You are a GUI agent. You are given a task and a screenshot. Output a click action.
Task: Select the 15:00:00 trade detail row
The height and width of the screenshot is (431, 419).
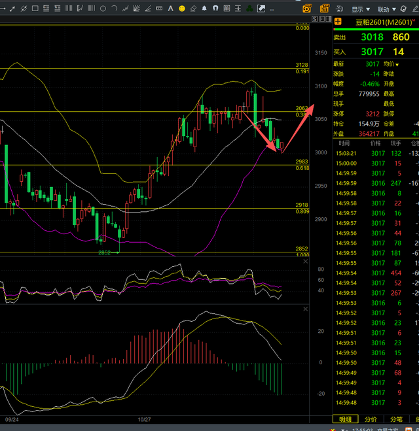point(376,164)
